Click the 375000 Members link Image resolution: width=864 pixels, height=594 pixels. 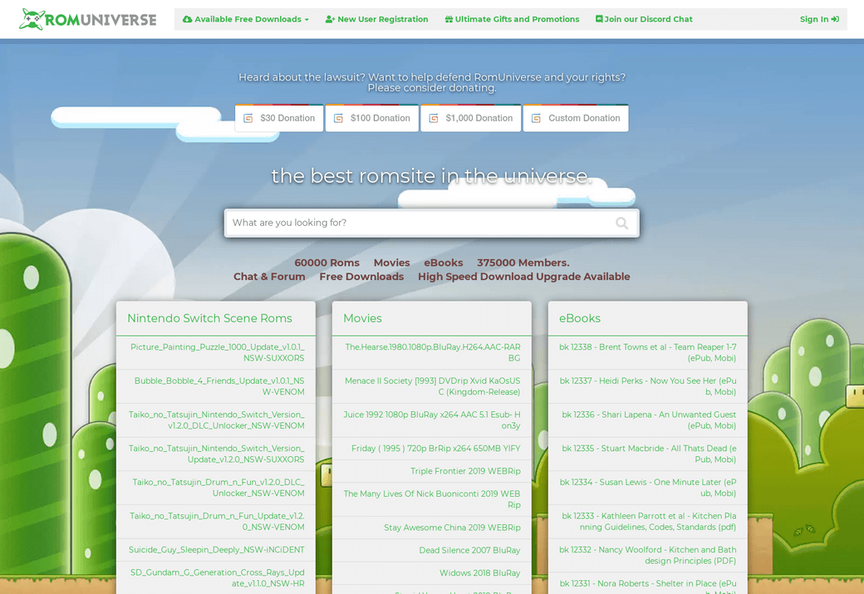click(523, 263)
